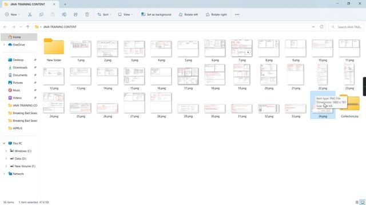Click the 34.png file name
The width and height of the screenshot is (366, 205).
click(323, 116)
